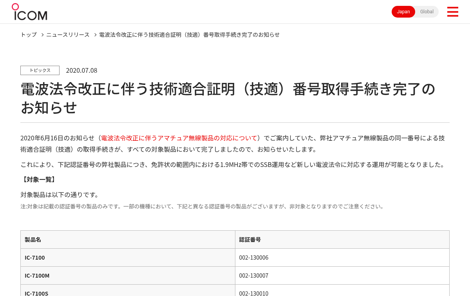The height and width of the screenshot is (296, 470).
Task: Switch to the Global site
Action: click(x=427, y=12)
